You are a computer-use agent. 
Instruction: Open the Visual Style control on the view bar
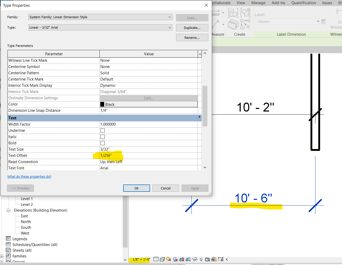162,259
